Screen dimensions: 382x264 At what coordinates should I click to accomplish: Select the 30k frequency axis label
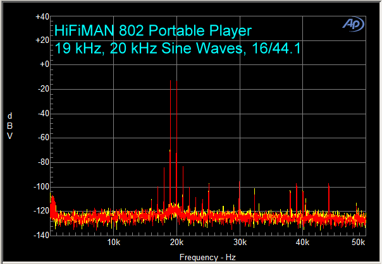[x=240, y=243]
